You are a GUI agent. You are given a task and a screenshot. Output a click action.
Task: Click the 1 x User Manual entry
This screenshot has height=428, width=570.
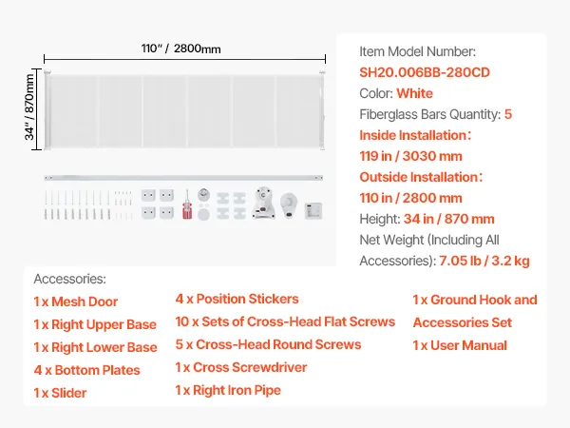tap(460, 345)
